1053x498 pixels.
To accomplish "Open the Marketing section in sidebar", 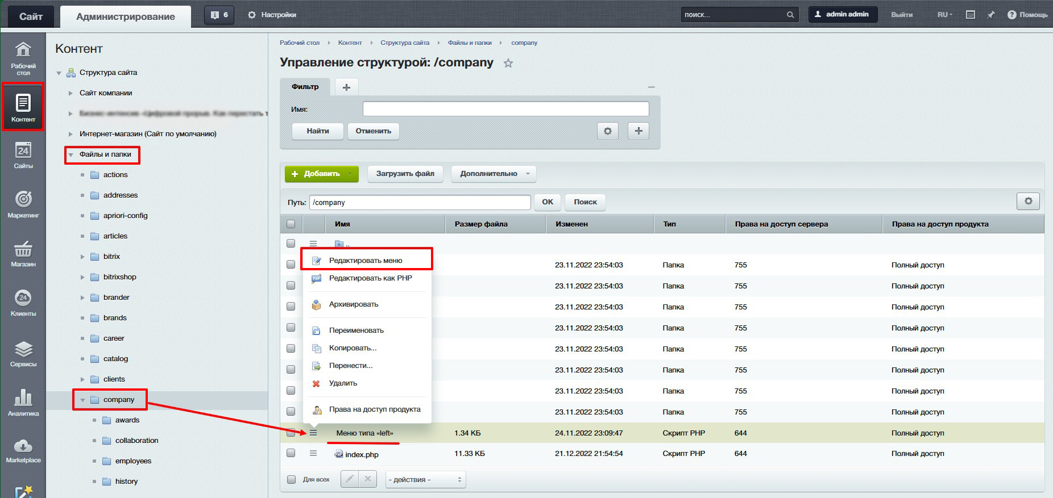I will [x=23, y=204].
